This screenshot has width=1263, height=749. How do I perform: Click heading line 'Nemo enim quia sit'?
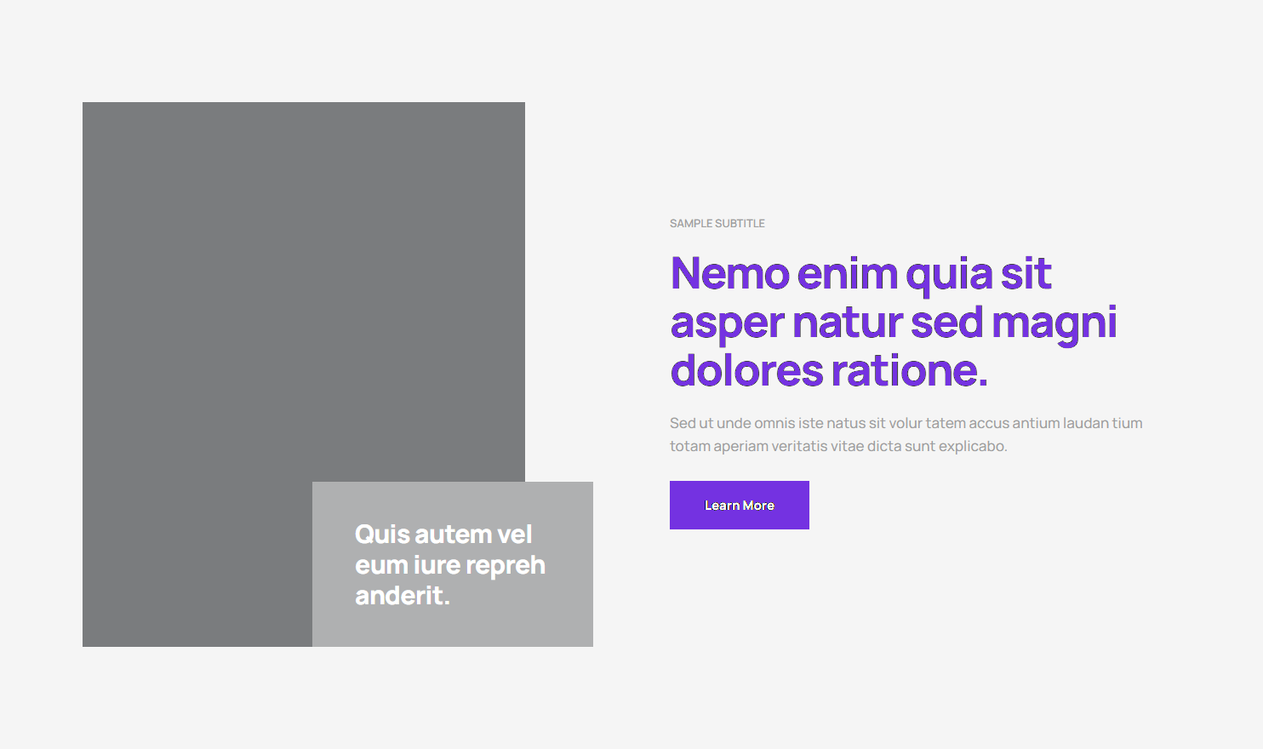tap(860, 274)
